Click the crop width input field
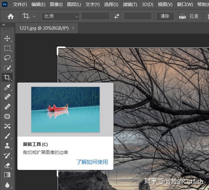The height and width of the screenshot is (190, 209). click(95, 16)
